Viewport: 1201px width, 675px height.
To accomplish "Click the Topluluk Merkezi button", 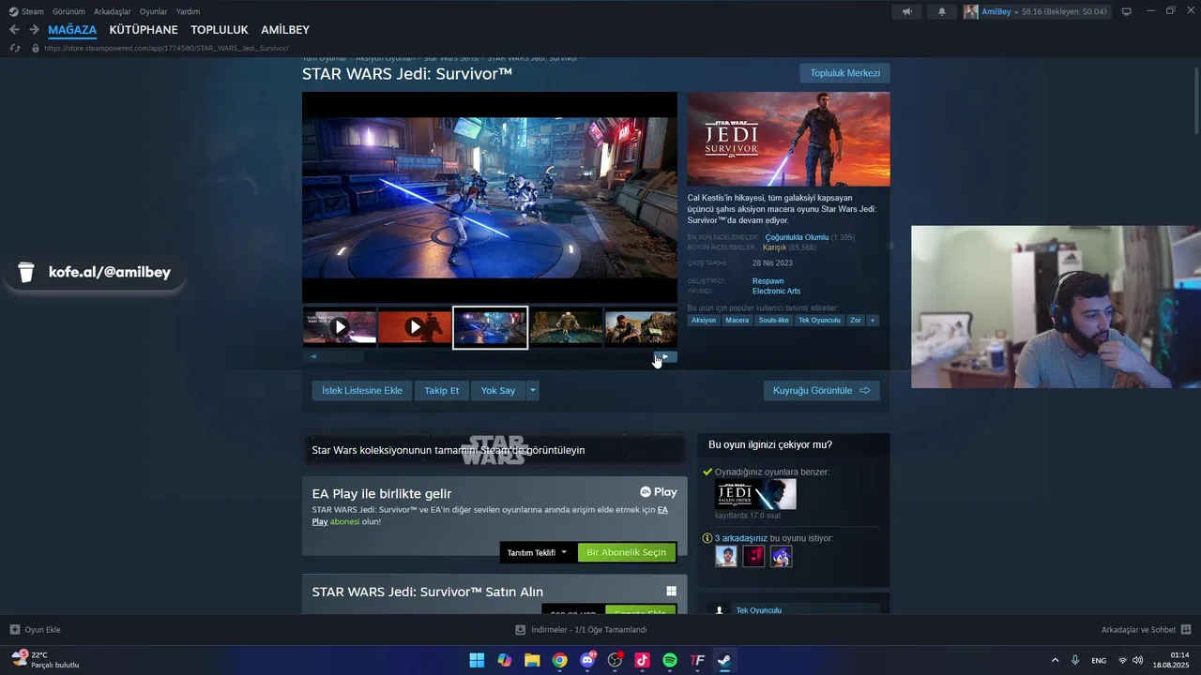I will [x=845, y=73].
